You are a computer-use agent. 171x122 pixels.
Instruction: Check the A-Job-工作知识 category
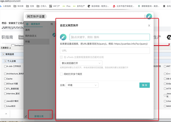point(5,66)
